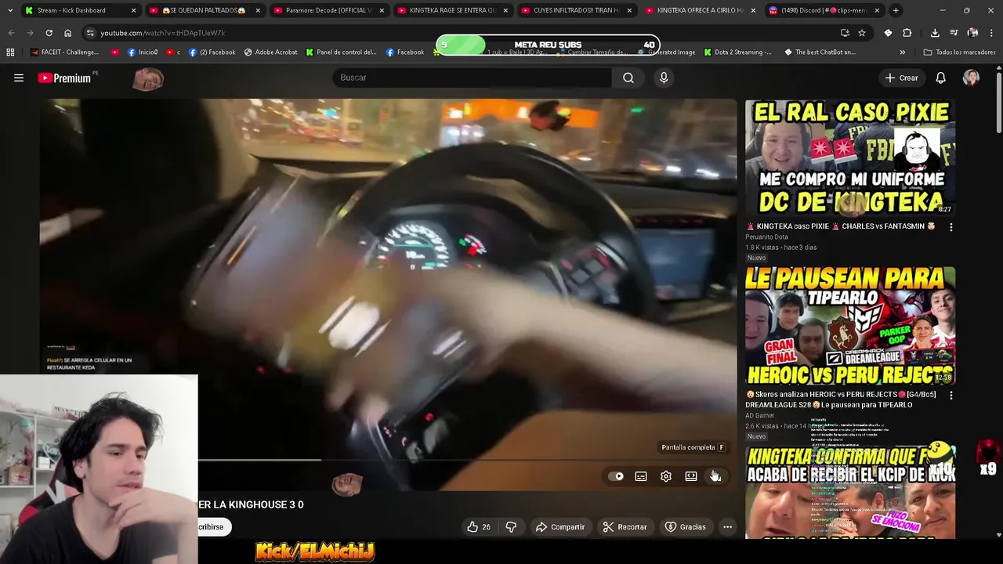This screenshot has height=564, width=1003.
Task: Expand hidden bookmarks chevron
Action: [902, 52]
